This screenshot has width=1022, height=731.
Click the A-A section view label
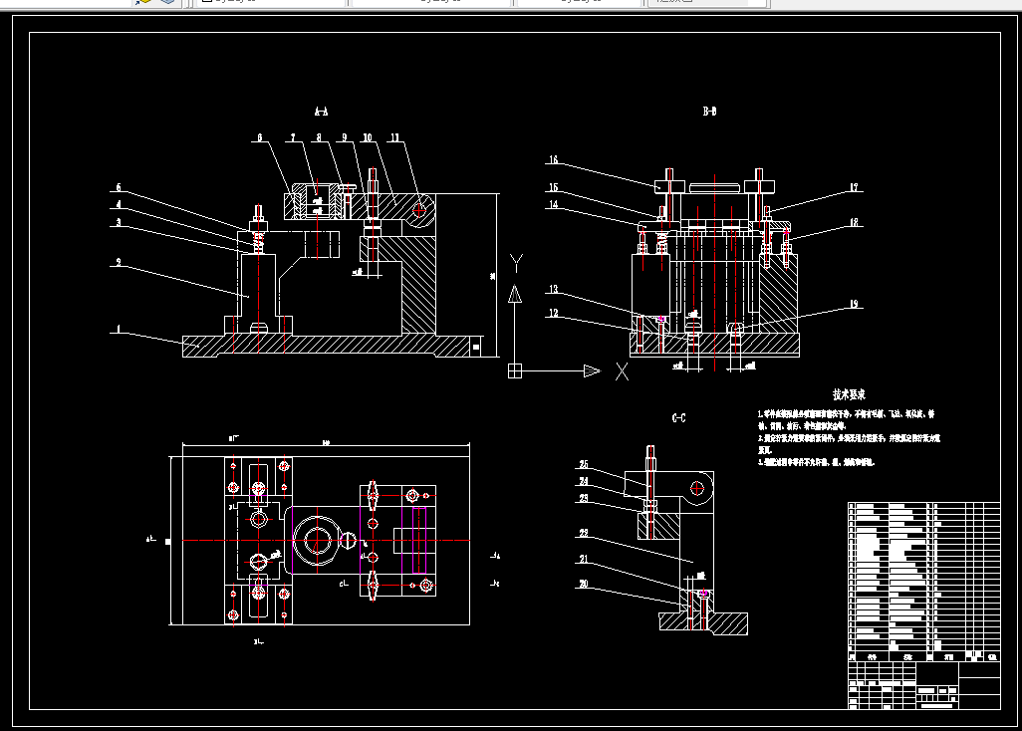click(322, 112)
